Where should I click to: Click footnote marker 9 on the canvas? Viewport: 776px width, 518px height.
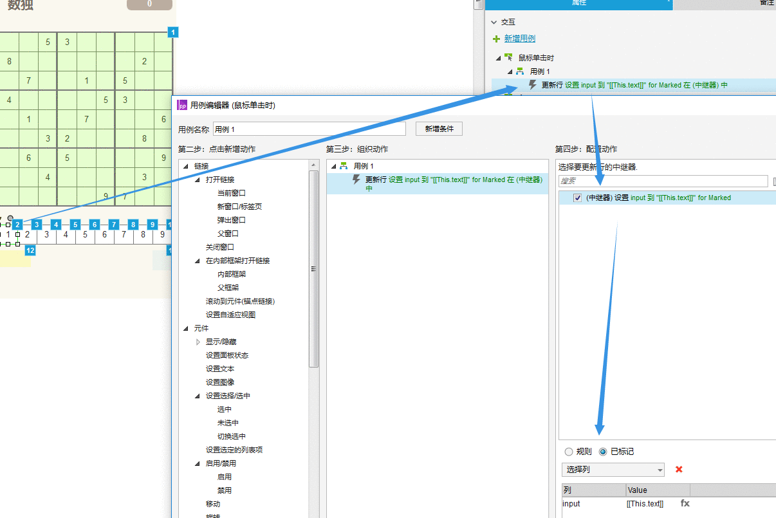152,225
